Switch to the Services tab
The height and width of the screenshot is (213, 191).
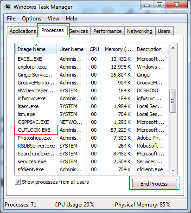tap(79, 31)
